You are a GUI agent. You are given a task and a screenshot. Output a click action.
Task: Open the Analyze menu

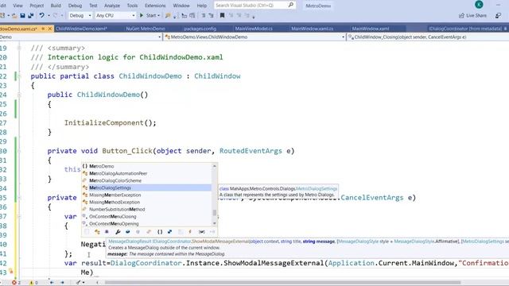(112, 6)
